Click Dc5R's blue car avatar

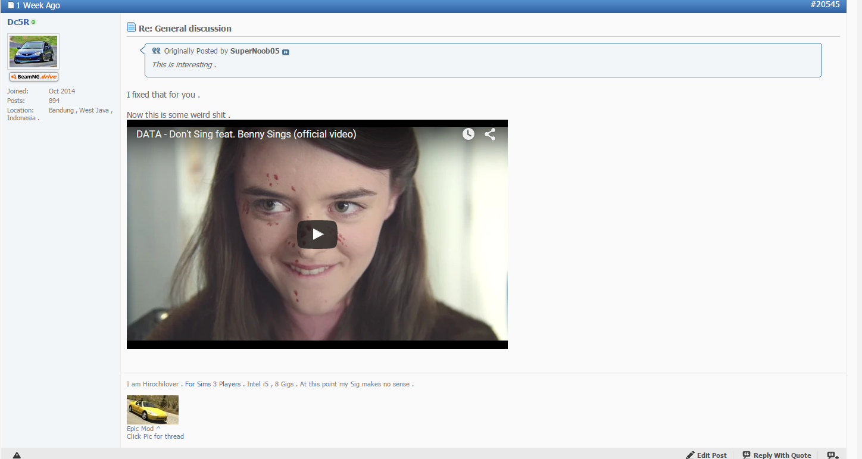pos(33,51)
